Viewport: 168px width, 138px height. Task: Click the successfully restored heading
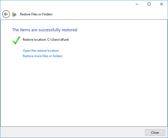(45, 30)
